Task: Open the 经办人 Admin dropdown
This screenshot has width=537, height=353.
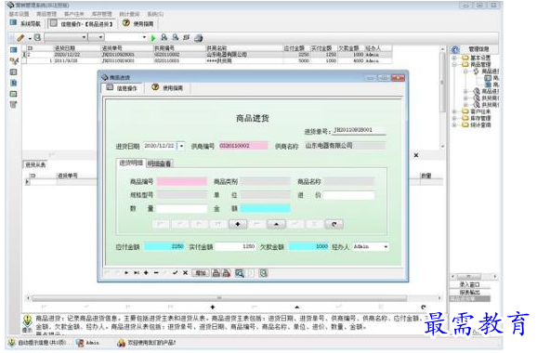Action: point(386,246)
